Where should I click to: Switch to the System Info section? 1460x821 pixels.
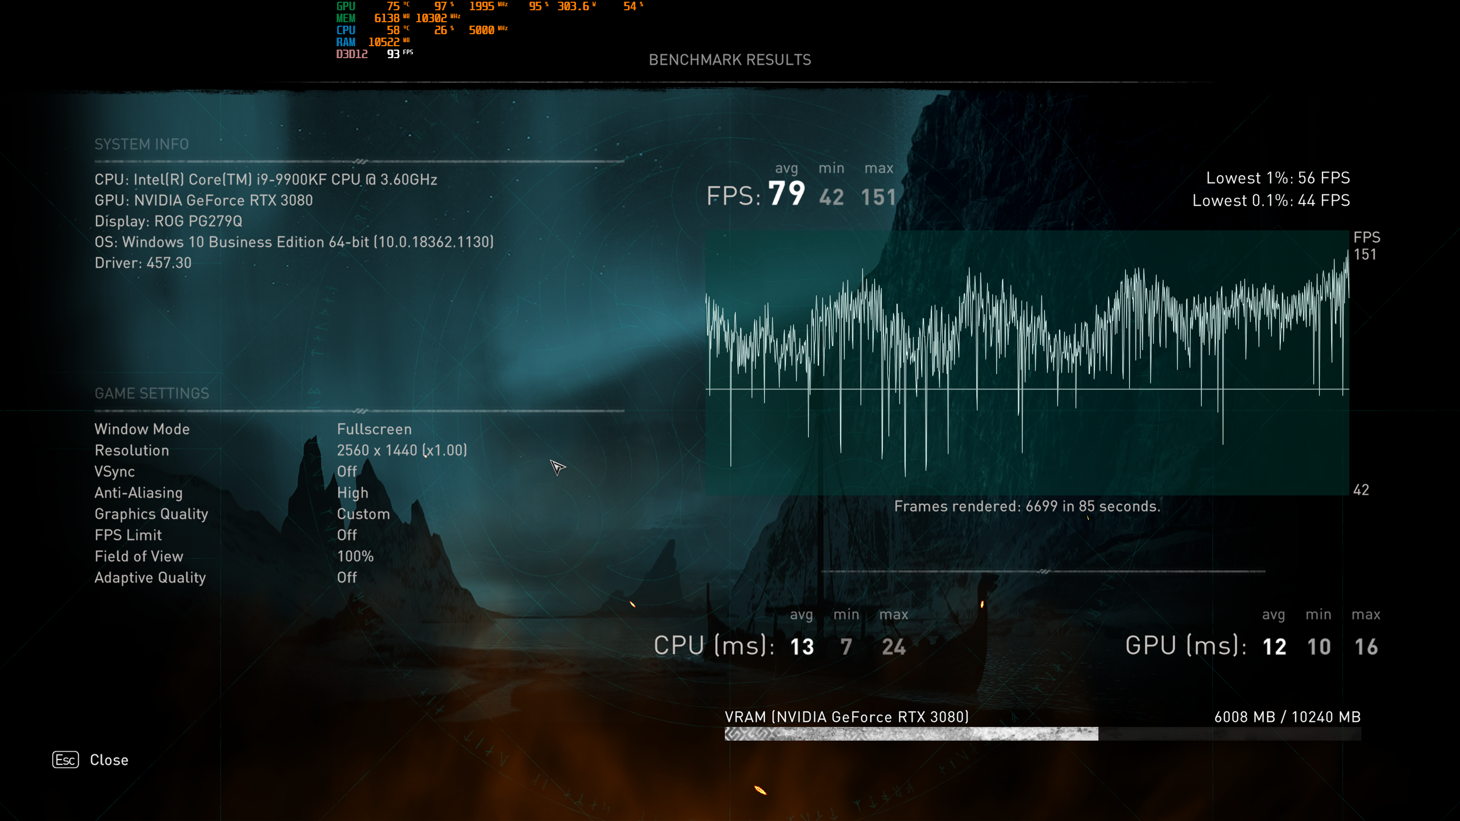pos(141,144)
